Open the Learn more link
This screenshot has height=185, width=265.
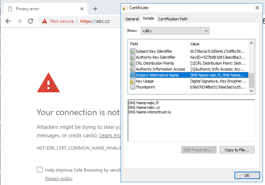click(x=110, y=136)
